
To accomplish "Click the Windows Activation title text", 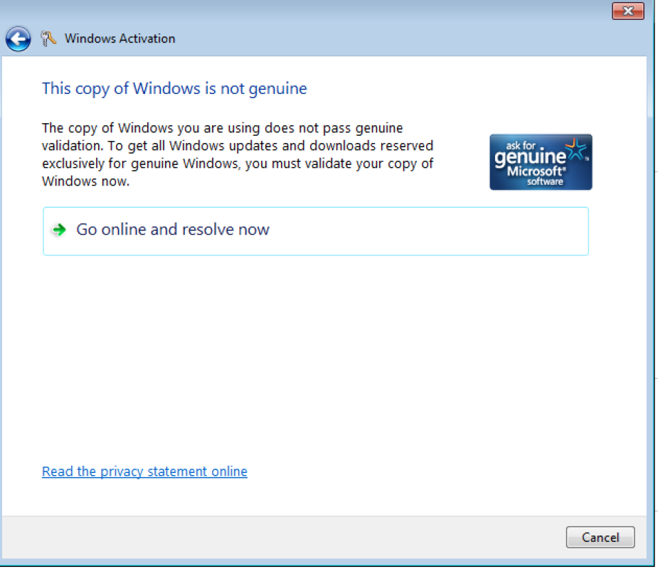I will click(120, 38).
